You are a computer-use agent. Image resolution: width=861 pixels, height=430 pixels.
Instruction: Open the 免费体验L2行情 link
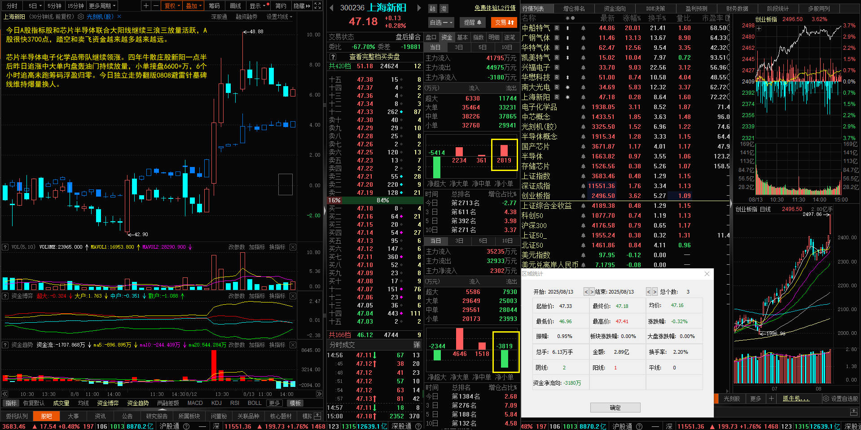[x=495, y=8]
